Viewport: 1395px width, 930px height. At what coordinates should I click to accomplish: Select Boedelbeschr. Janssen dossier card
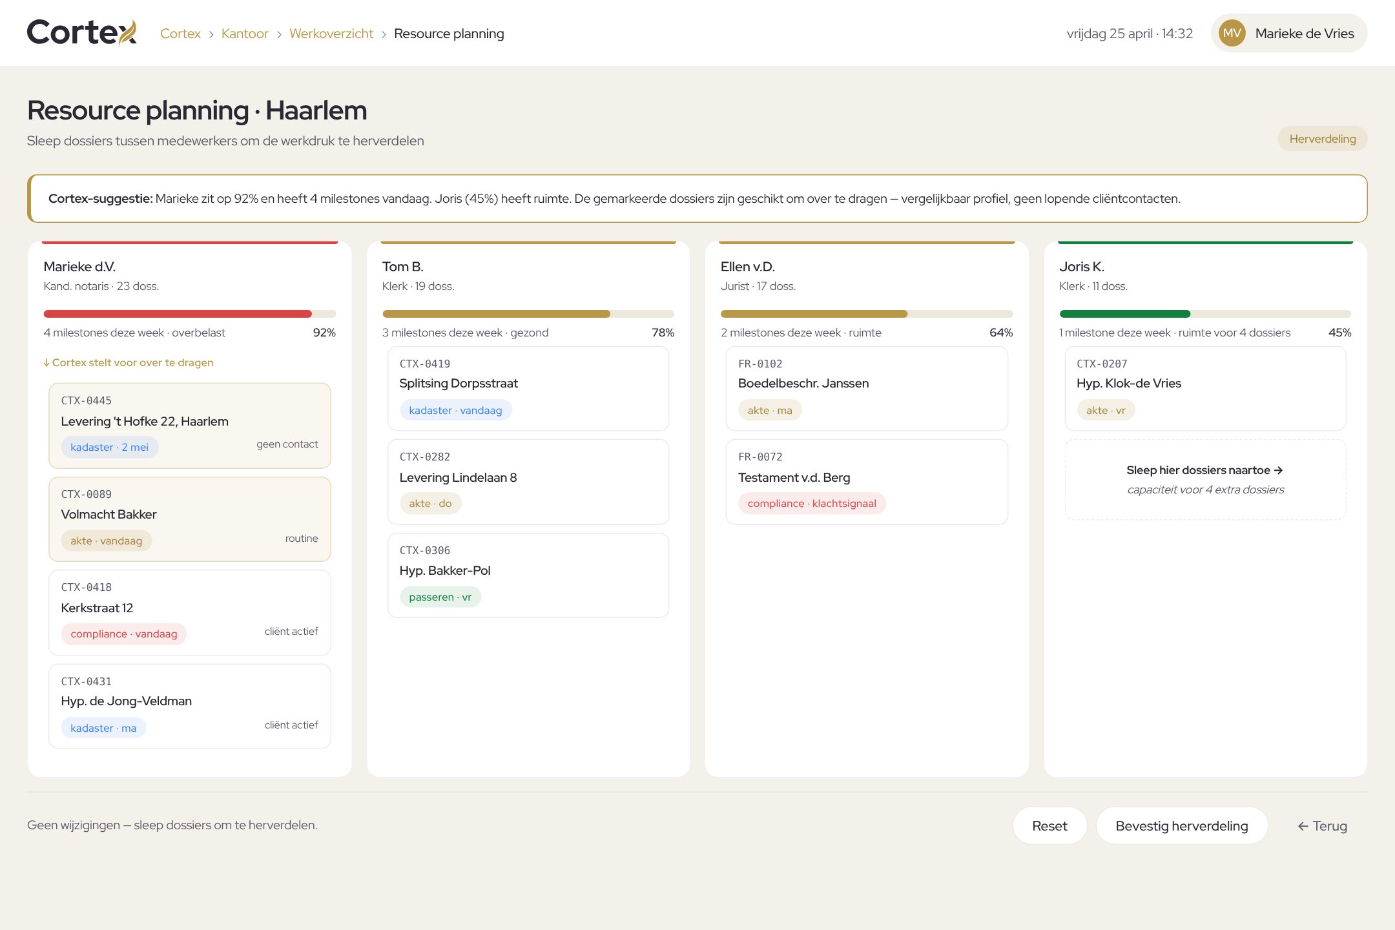click(867, 389)
